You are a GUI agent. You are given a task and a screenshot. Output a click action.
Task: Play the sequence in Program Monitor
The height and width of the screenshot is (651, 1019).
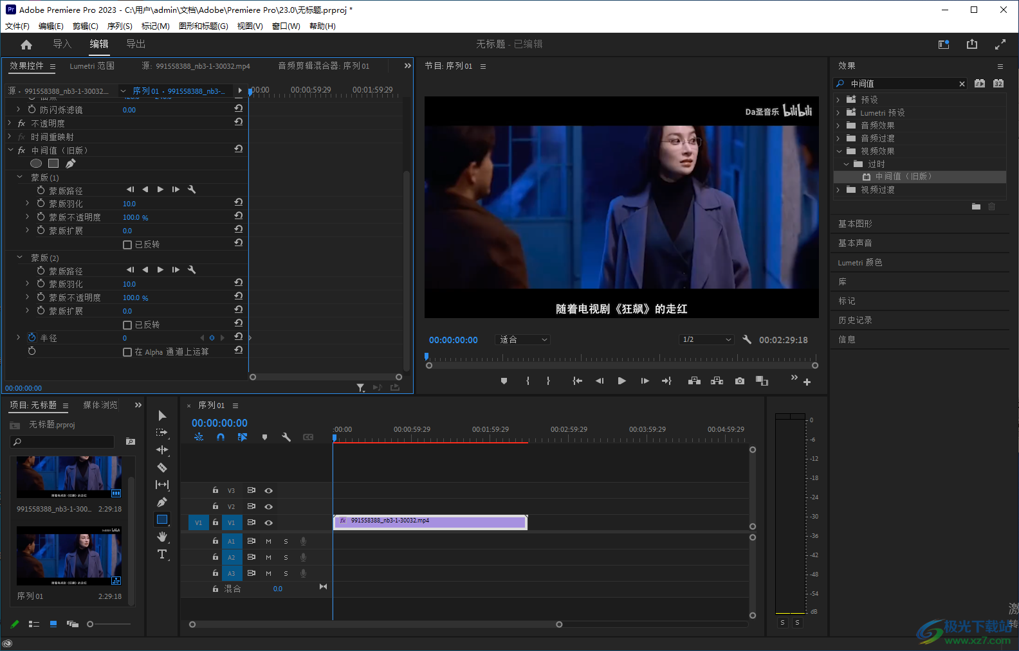(x=621, y=381)
